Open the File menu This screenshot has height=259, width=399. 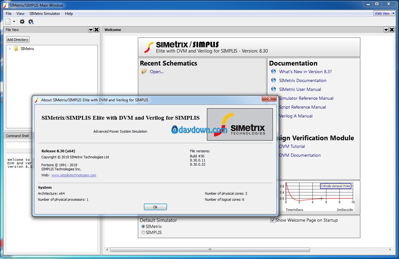click(x=9, y=14)
